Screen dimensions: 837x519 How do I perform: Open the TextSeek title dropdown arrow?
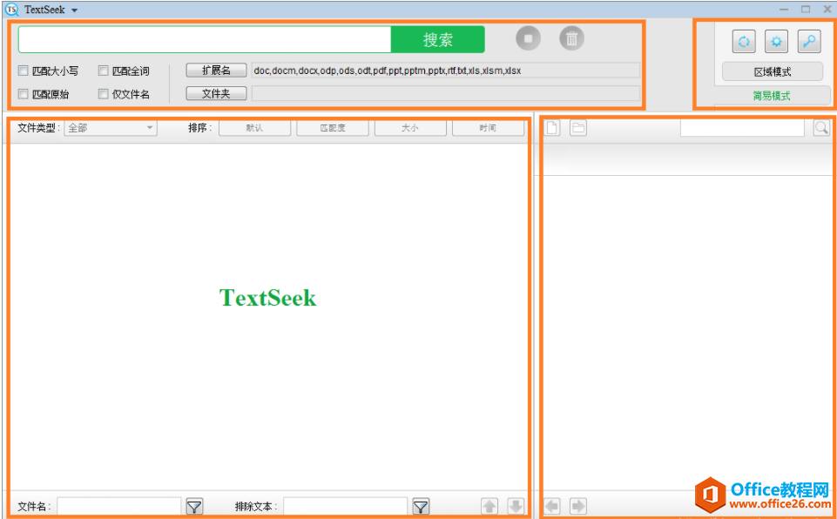(74, 10)
